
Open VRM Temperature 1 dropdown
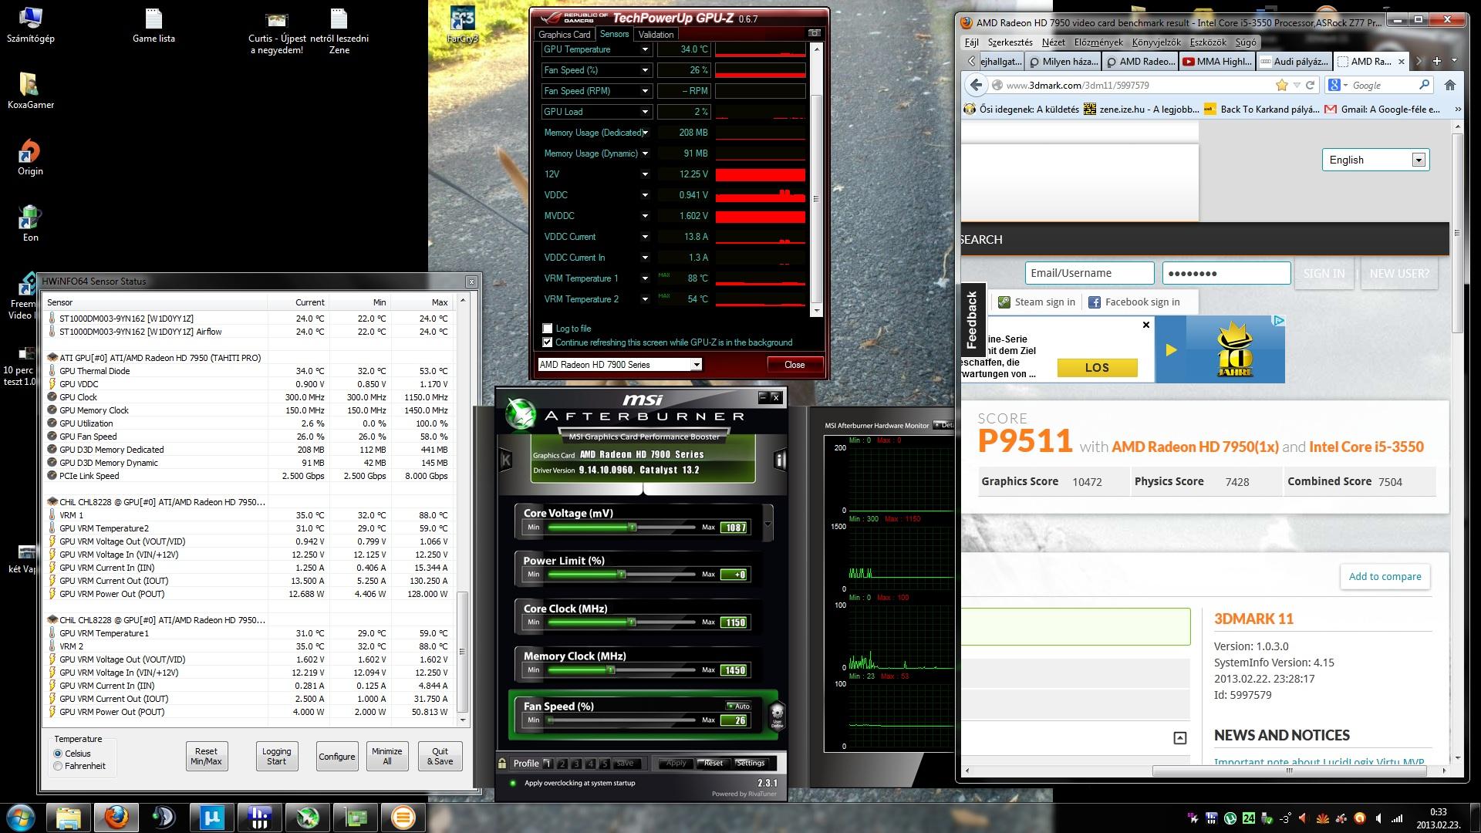point(645,278)
